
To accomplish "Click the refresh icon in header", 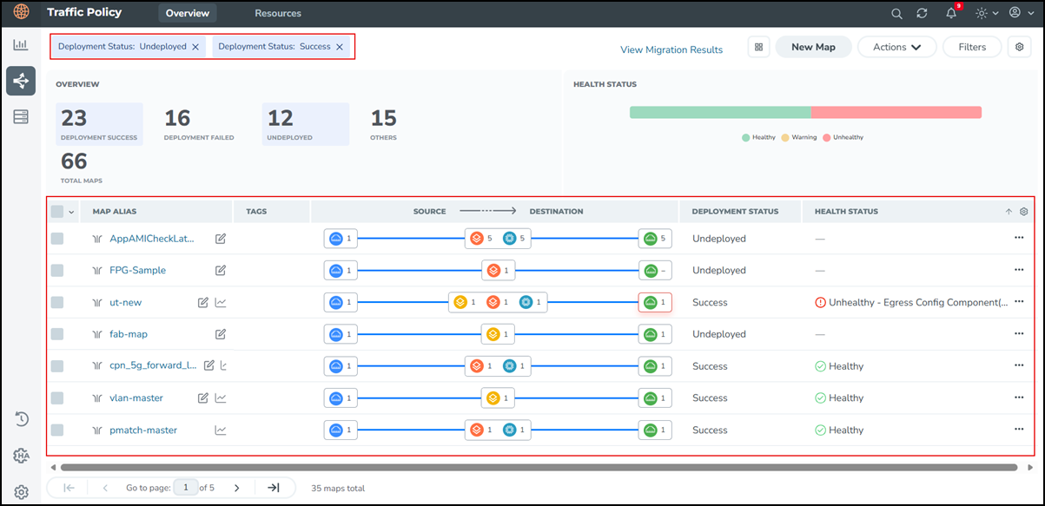I will pos(923,14).
